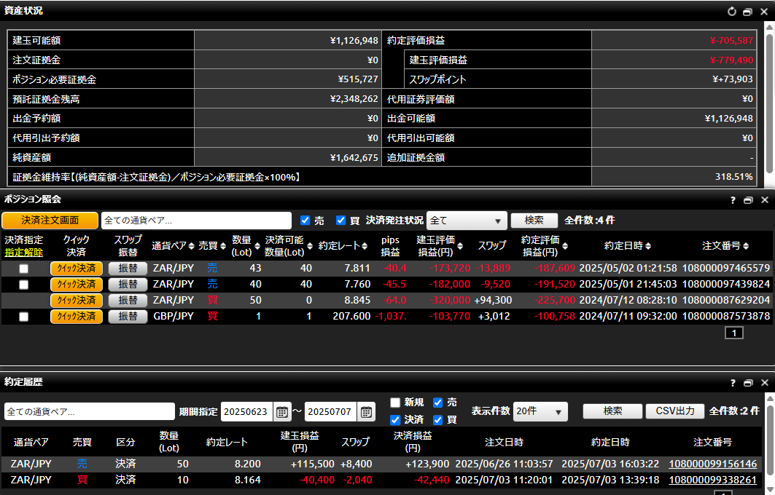Image resolution: width=775 pixels, height=495 pixels.
Task: Select 預託証拠金残高 value ¥2,348,262
Action: [x=354, y=99]
